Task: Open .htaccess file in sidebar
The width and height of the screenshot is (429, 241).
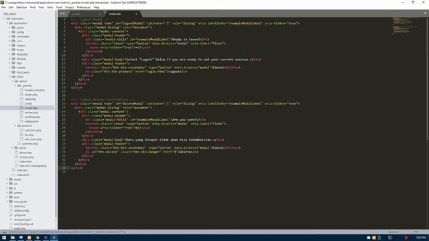Action: click(22, 170)
